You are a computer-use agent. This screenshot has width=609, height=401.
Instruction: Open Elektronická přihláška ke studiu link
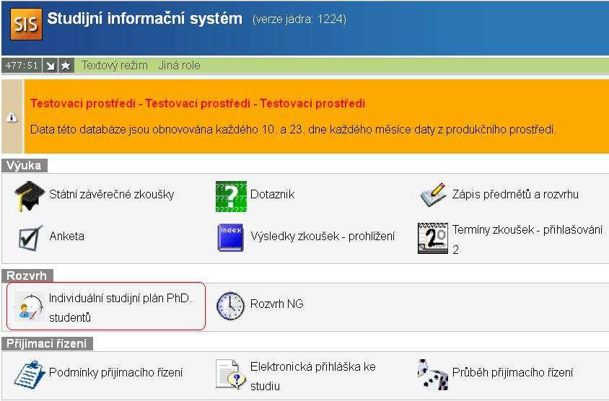pyautogui.click(x=313, y=376)
